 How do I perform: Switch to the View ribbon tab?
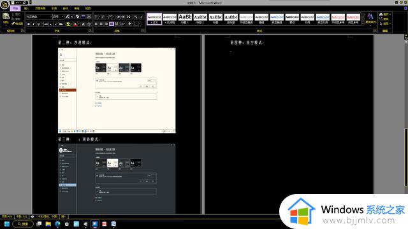coord(88,8)
